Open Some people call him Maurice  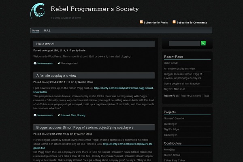pos(182,83)
